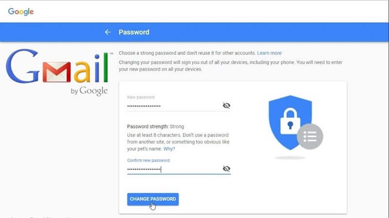This screenshot has height=218, width=389.
Task: Click the 'Choose a strong password' instruction text
Action: pos(187,53)
